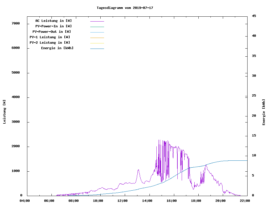This screenshot has width=276, height=207.
Task: Click the 45 tick label on energy axis
Action: coord(254,16)
